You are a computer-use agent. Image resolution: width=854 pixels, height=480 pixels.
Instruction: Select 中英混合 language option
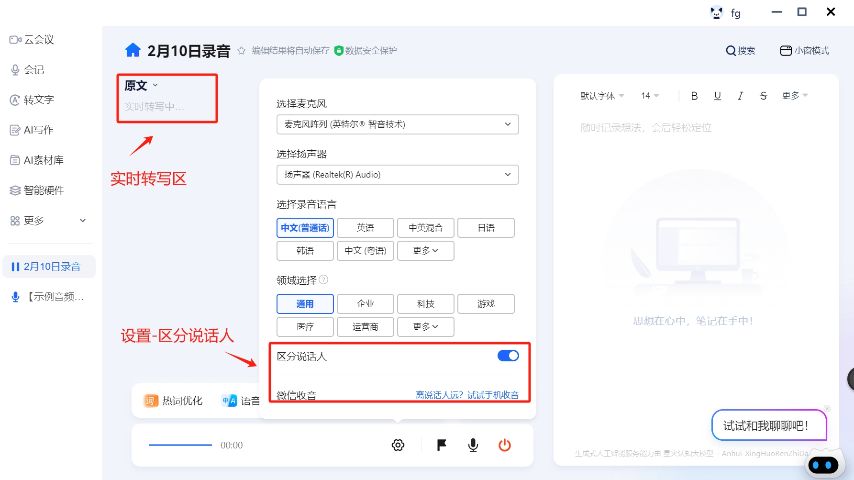426,228
